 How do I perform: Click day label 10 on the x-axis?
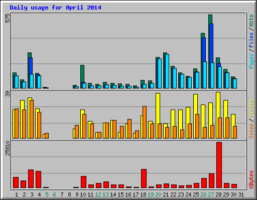(x=83, y=194)
